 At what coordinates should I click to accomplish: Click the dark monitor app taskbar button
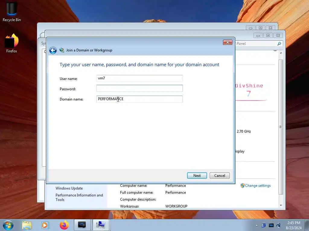pos(82,225)
